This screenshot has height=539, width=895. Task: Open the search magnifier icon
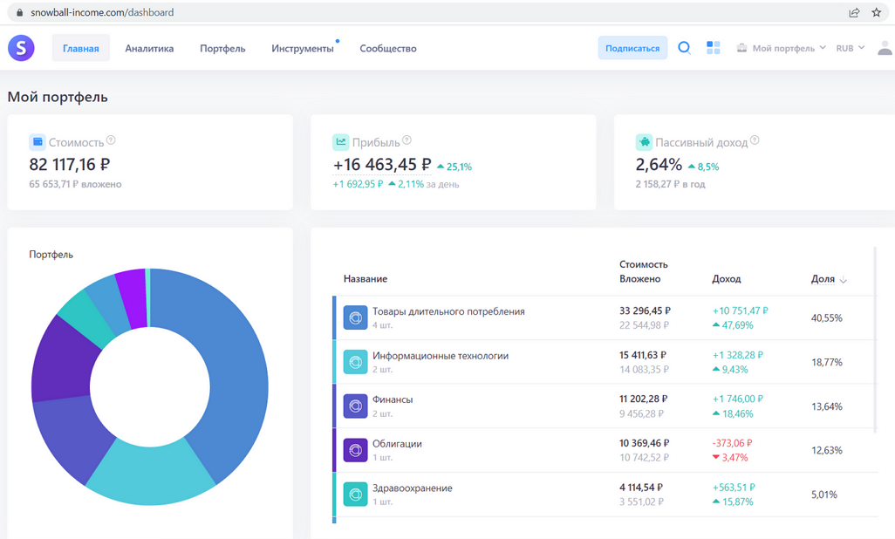685,48
